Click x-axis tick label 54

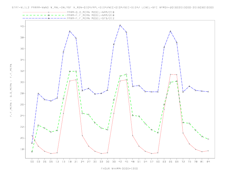[x=145, y=162]
